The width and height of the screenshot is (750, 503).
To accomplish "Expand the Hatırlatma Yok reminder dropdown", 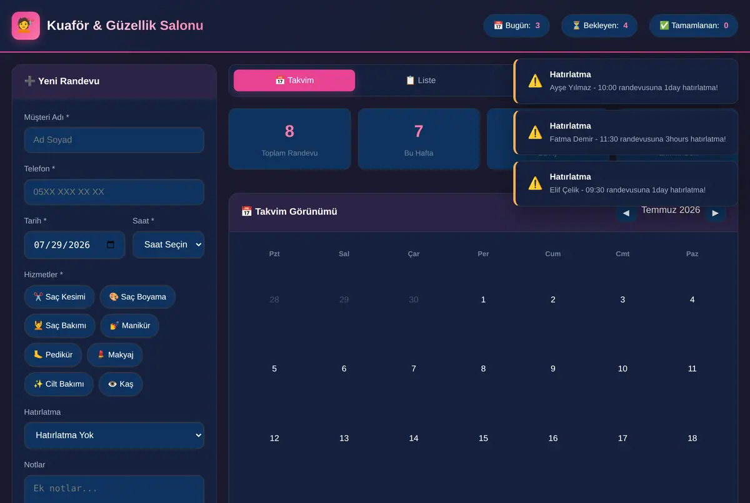I will (114, 435).
